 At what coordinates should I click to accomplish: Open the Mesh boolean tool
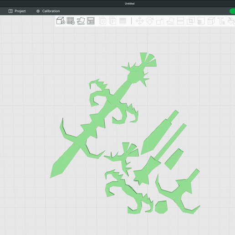point(191,21)
